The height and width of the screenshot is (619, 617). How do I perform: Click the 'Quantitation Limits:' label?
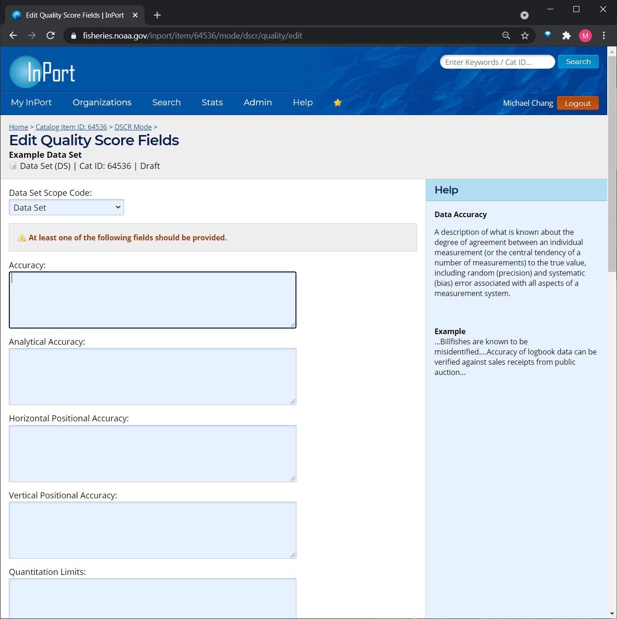pyautogui.click(x=47, y=572)
